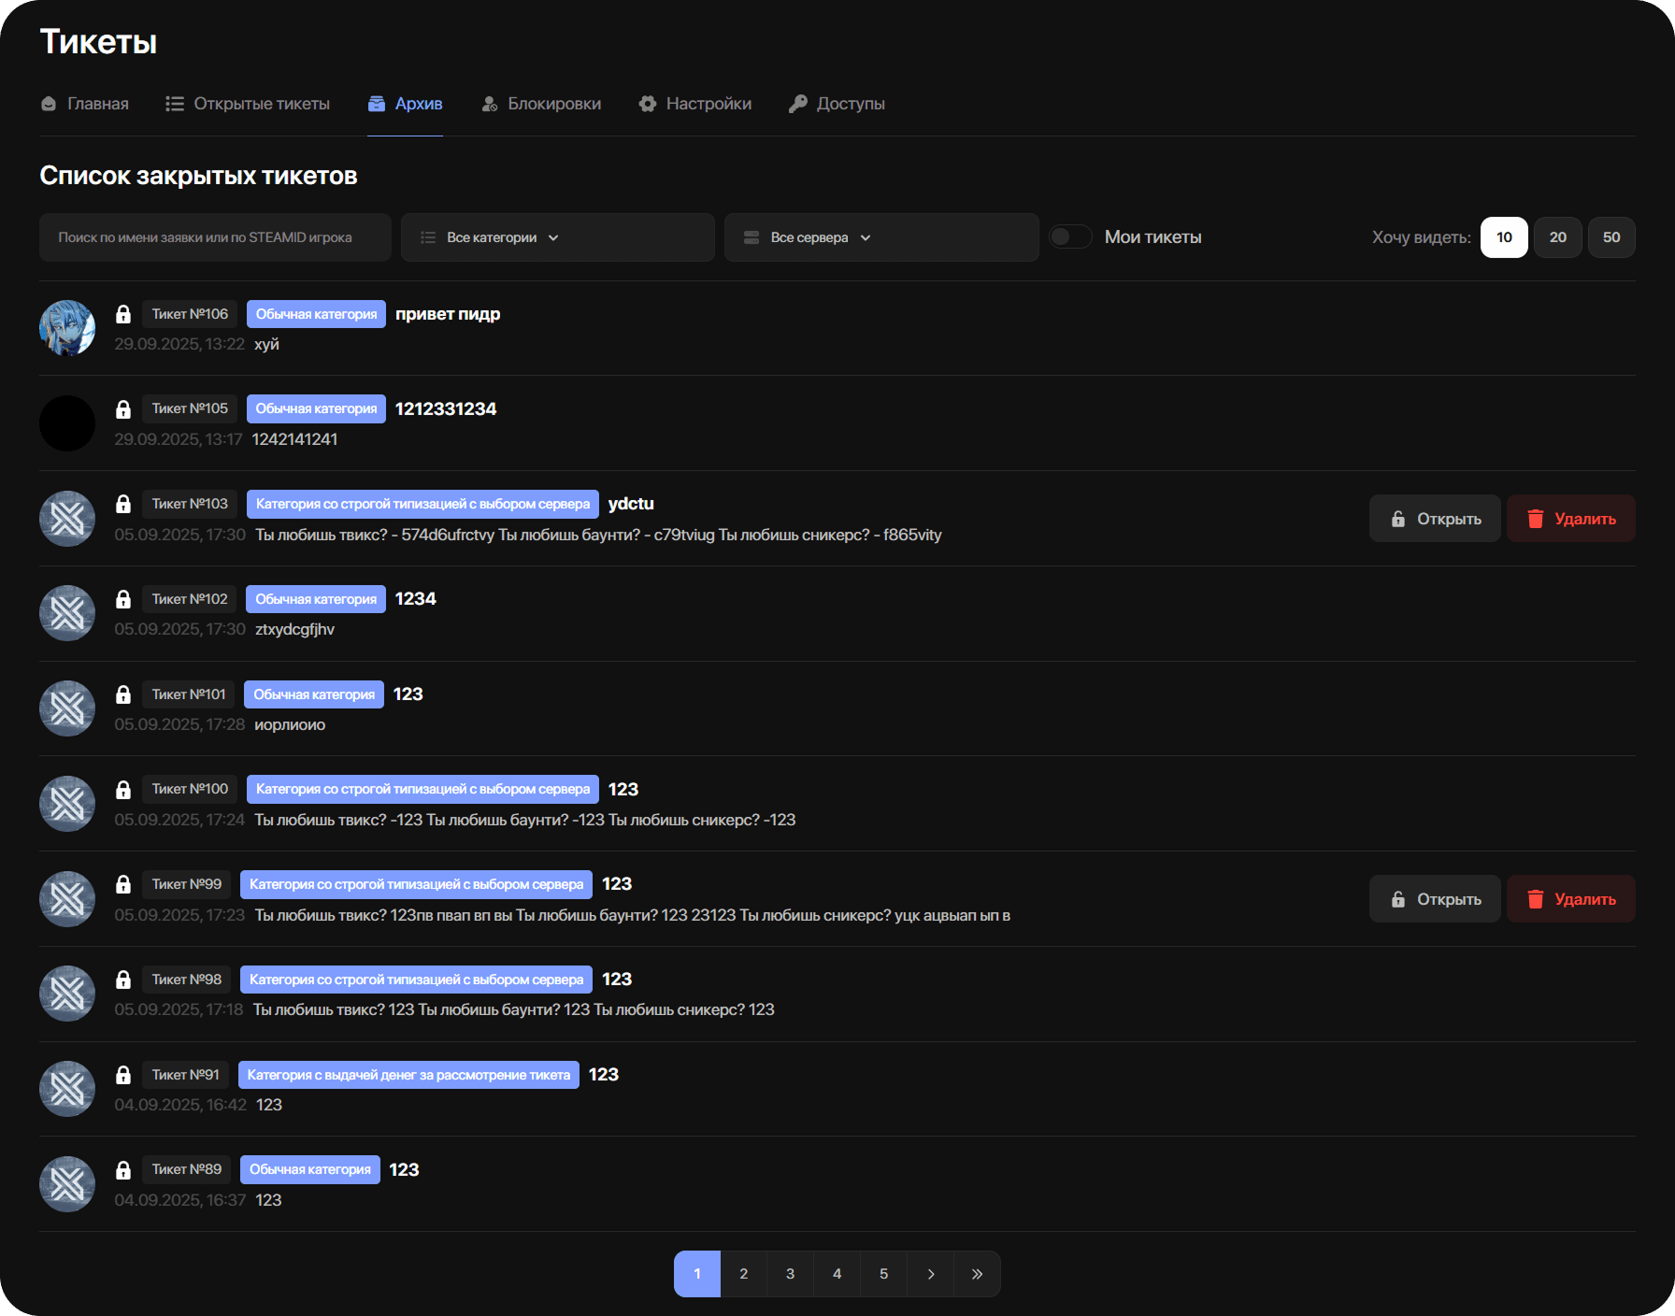The image size is (1675, 1316).
Task: Open ticket titled привет пидр
Action: pyautogui.click(x=448, y=314)
